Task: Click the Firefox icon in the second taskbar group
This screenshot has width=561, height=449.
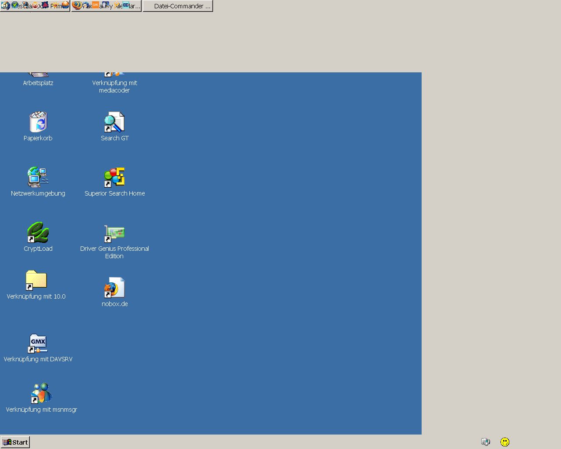Action: point(77,5)
